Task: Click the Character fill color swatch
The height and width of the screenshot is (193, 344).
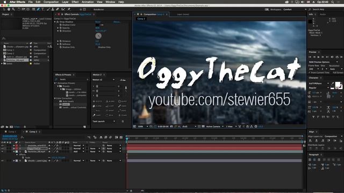Action: click(x=338, y=84)
